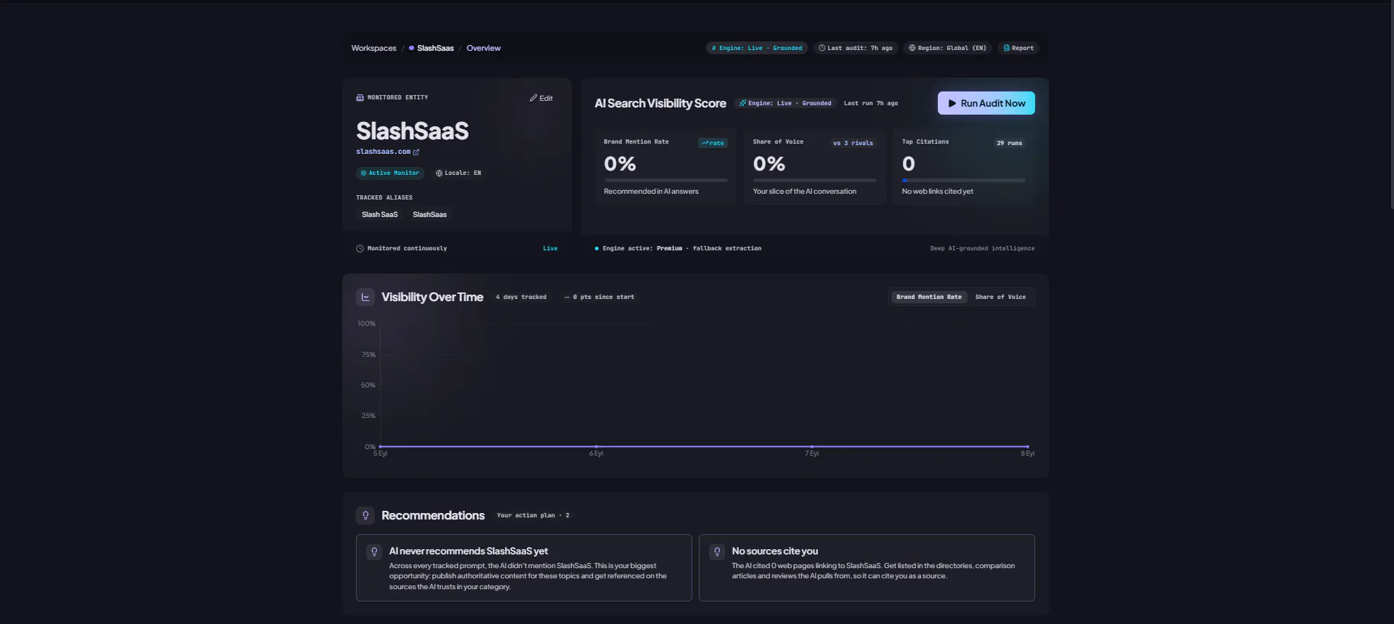This screenshot has height=624, width=1394.
Task: Click the globe icon in the Region chip
Action: 912,49
